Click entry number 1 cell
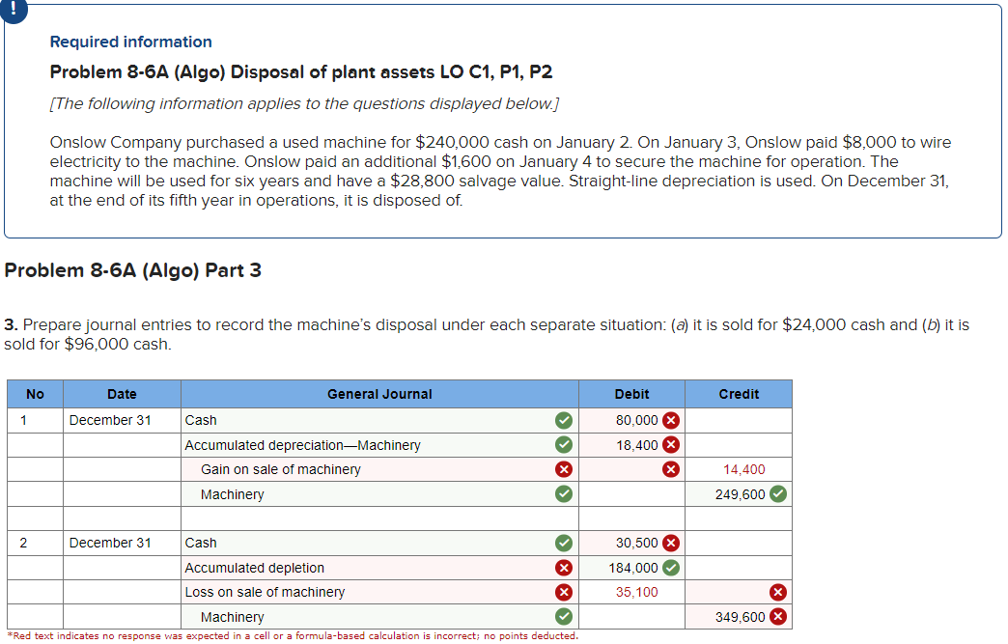Image resolution: width=1008 pixels, height=644 pixels. click(x=36, y=420)
